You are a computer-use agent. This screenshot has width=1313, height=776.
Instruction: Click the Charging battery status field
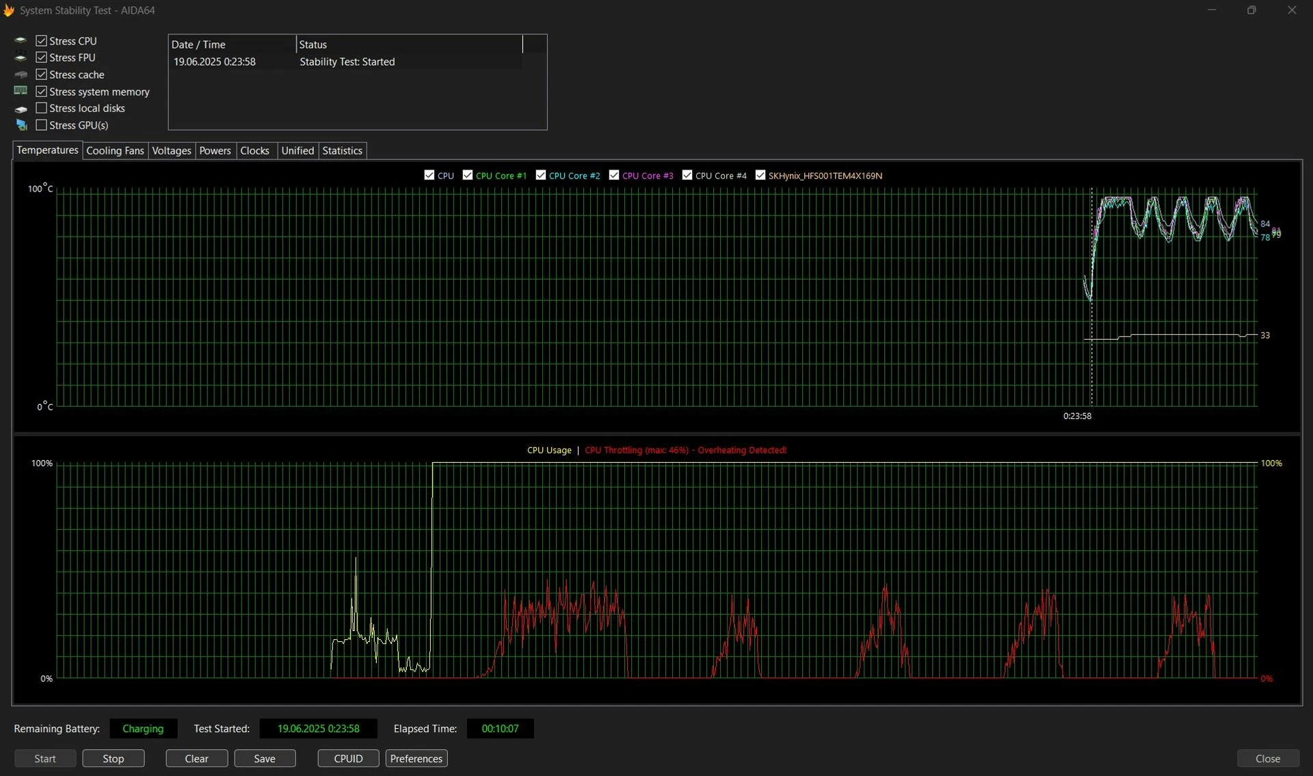coord(143,729)
